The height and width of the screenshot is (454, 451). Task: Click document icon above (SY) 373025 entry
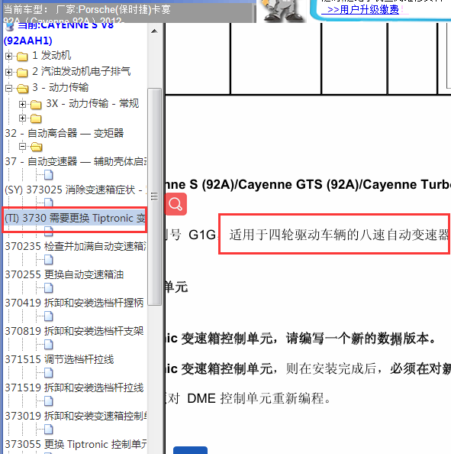[x=49, y=174]
